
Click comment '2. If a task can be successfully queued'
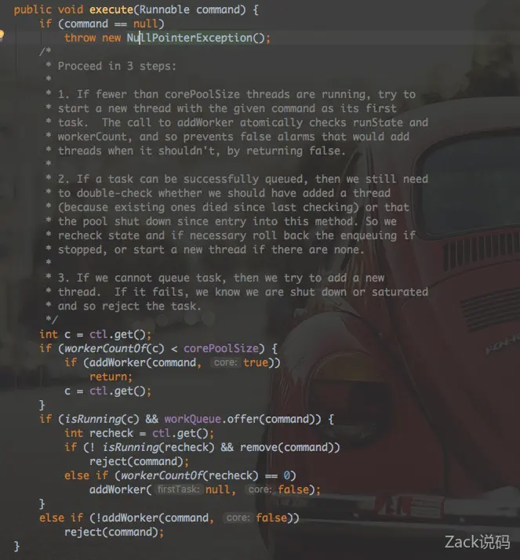(x=180, y=179)
